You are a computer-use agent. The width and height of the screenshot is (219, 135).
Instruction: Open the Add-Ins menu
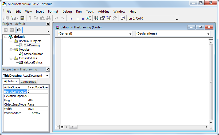point(104,12)
